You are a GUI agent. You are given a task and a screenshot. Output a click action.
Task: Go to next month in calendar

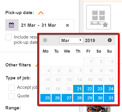(x=110, y=40)
